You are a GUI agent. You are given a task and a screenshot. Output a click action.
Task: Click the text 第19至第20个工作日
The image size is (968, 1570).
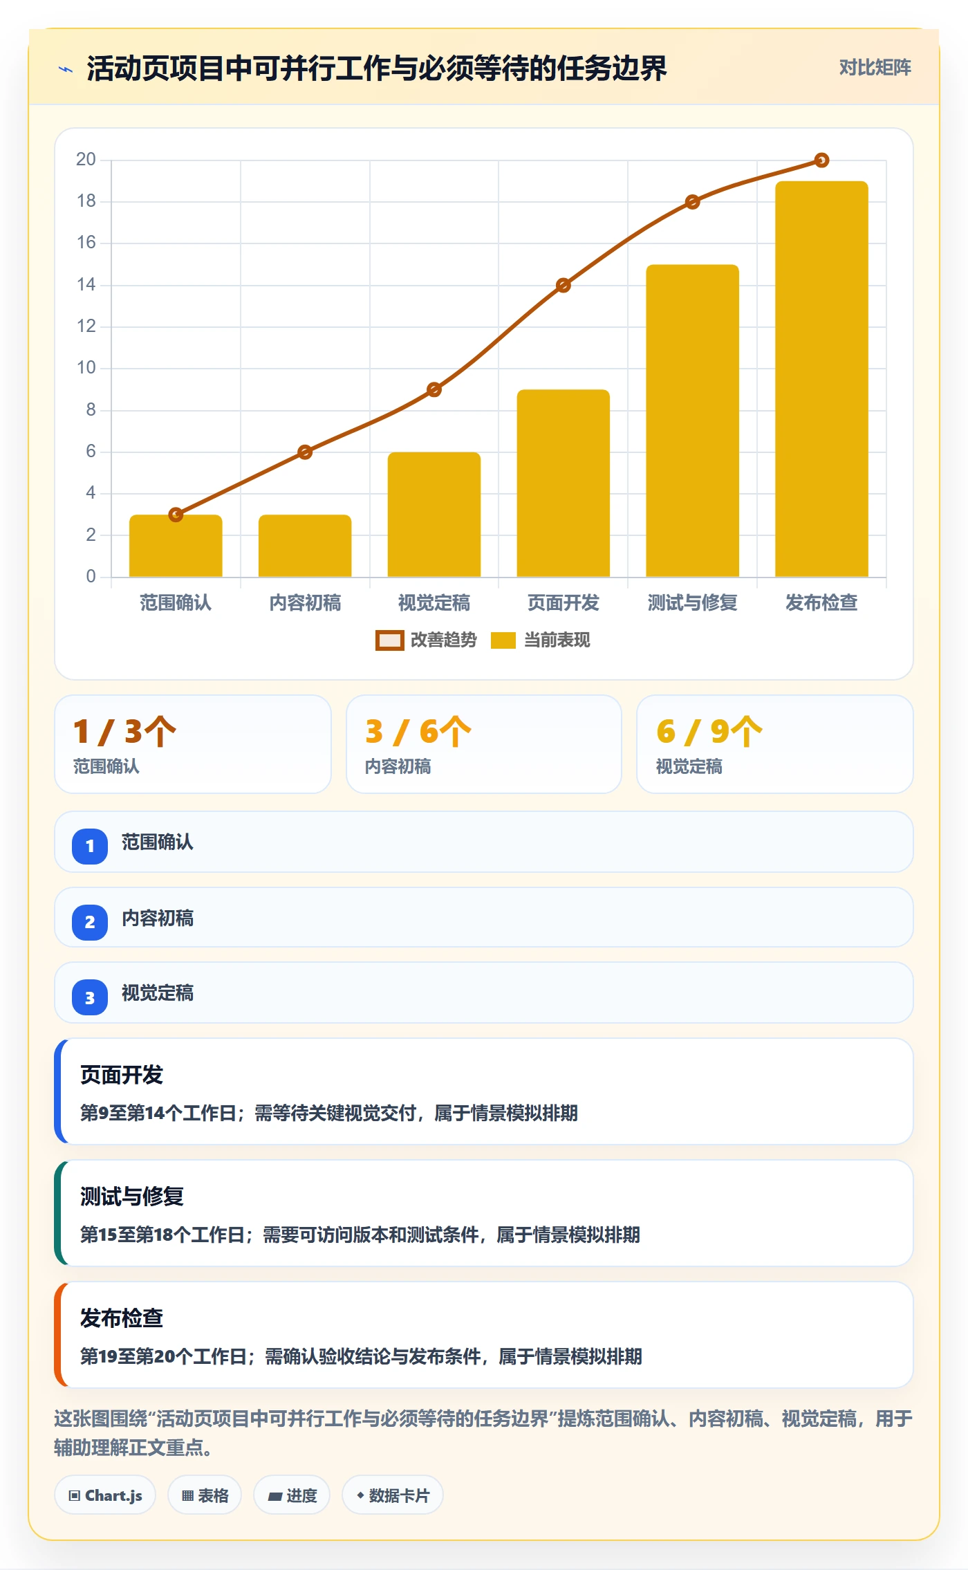click(x=163, y=1356)
